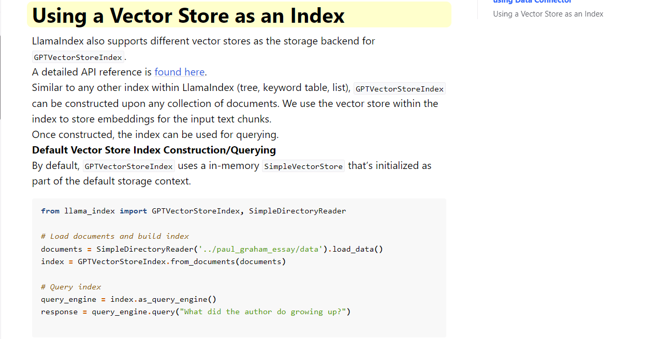Click the sentence "Once constructed, the index can be used"
Image resolution: width=658 pixels, height=339 pixels.
click(155, 135)
